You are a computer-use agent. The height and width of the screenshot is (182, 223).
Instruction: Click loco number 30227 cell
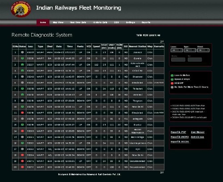click(x=30, y=65)
